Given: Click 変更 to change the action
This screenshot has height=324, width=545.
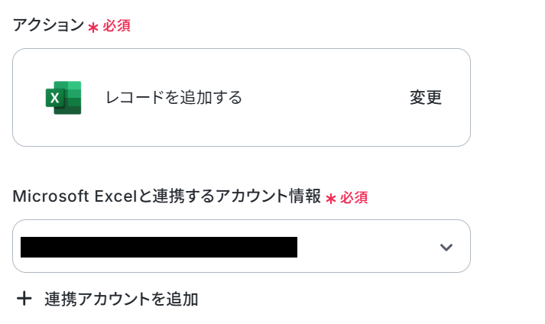Looking at the screenshot, I should [426, 97].
